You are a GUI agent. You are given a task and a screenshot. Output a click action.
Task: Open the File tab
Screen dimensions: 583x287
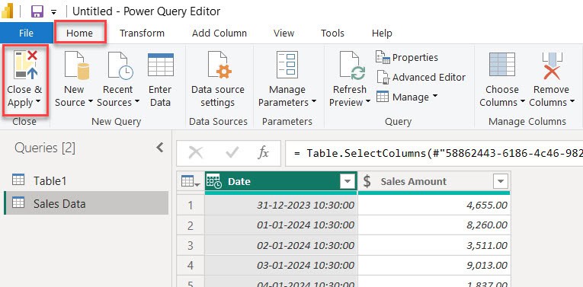[x=26, y=33]
